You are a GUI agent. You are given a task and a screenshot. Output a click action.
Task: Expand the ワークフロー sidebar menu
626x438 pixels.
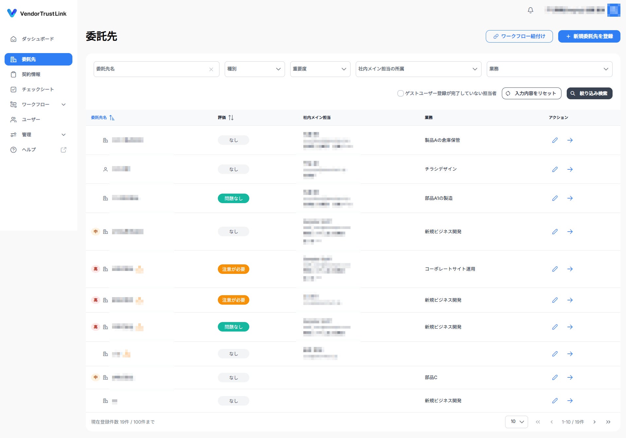coord(38,105)
